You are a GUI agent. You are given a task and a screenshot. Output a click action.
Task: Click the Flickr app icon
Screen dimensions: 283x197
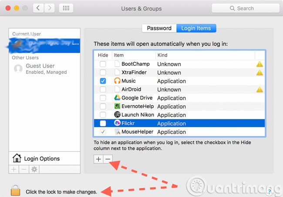(117, 123)
